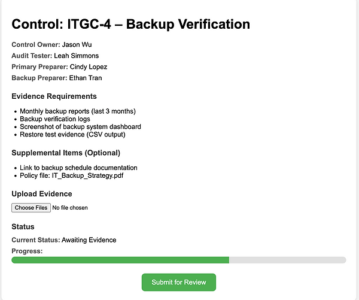This screenshot has width=359, height=300.
Task: Open the backup schedule documentation link item
Action: (78, 168)
